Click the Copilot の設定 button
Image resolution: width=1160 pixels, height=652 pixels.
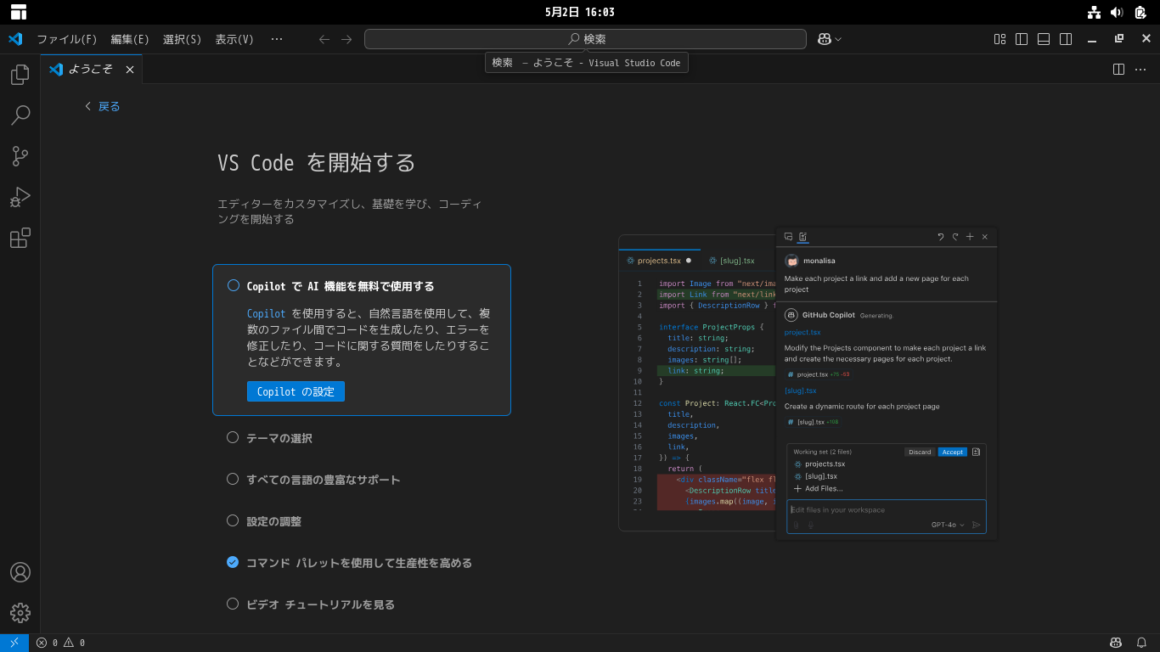(x=296, y=391)
